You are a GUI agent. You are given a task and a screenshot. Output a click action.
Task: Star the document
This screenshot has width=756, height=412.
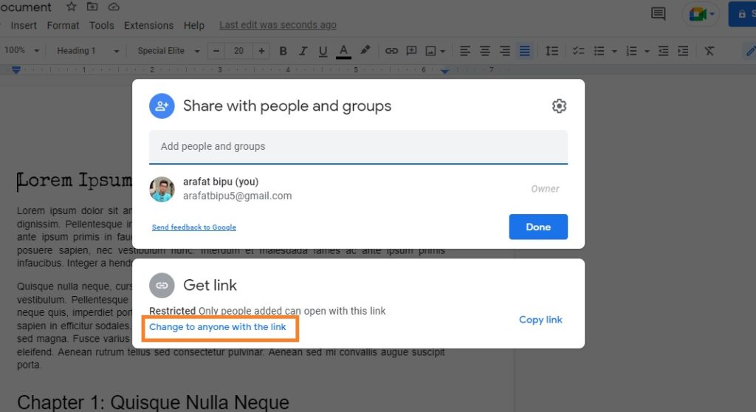click(72, 7)
